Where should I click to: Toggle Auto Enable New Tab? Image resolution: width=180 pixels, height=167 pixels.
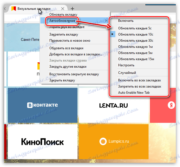[139, 93]
